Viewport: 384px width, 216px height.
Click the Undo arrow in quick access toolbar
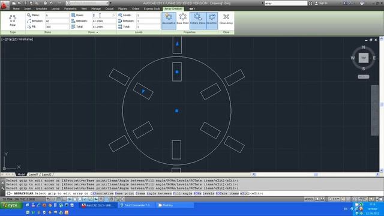[51, 3]
